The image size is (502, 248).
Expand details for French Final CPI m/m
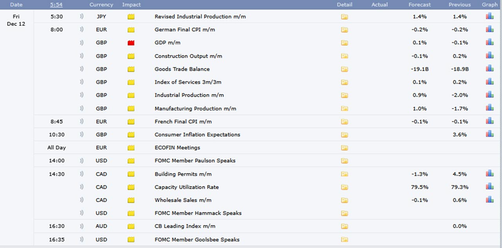[344, 121]
